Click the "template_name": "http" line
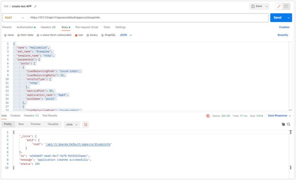The height and width of the screenshot is (180, 296). click(35, 56)
